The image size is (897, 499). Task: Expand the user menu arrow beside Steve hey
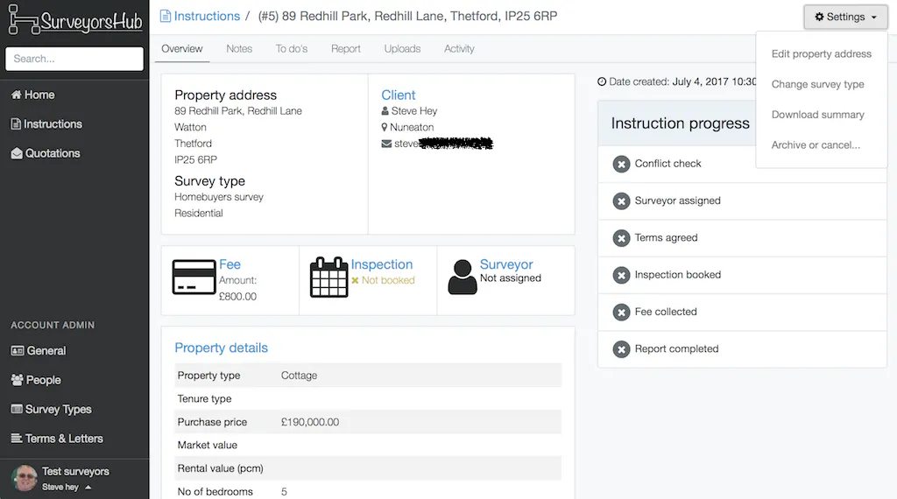(88, 488)
